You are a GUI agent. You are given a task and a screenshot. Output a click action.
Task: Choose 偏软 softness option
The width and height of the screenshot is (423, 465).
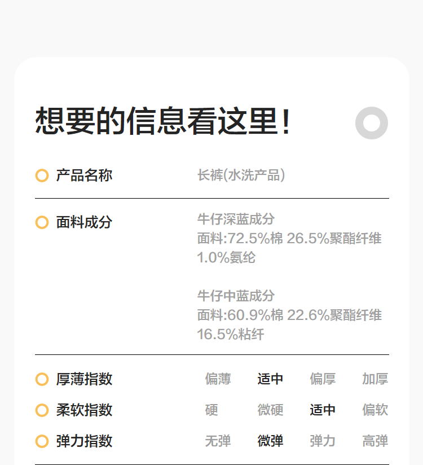point(375,410)
